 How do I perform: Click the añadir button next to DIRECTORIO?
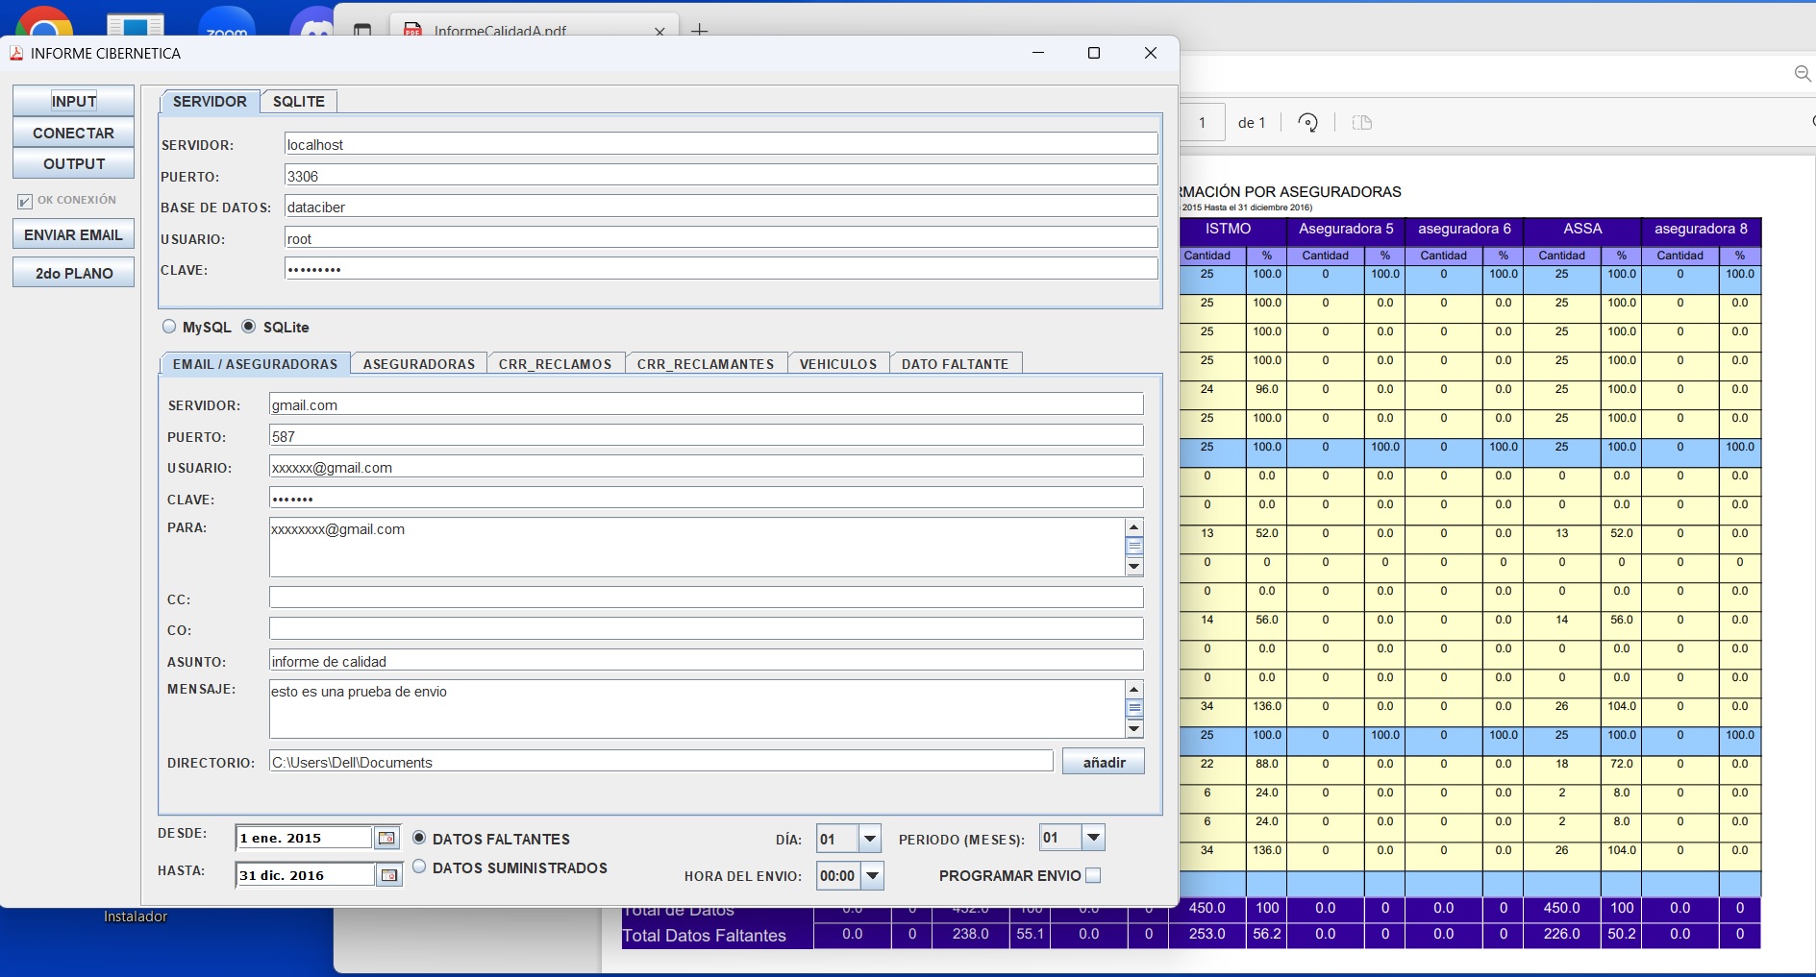click(1103, 761)
